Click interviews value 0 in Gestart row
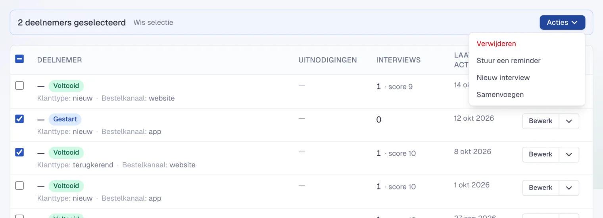This screenshot has height=218, width=603. (x=378, y=120)
